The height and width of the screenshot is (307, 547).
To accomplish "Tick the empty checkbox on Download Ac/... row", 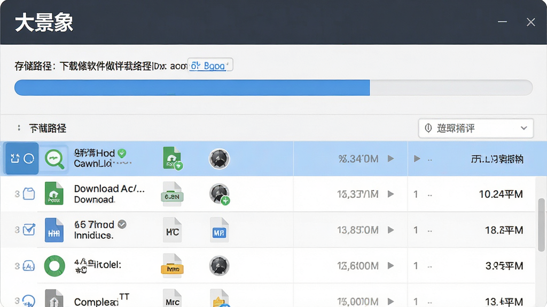I will click(x=29, y=193).
